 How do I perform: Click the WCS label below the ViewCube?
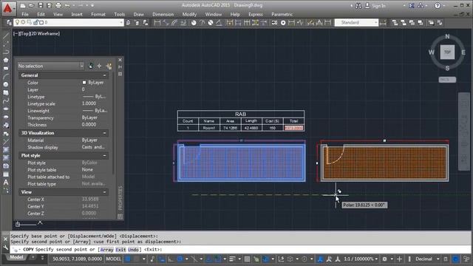click(x=447, y=80)
